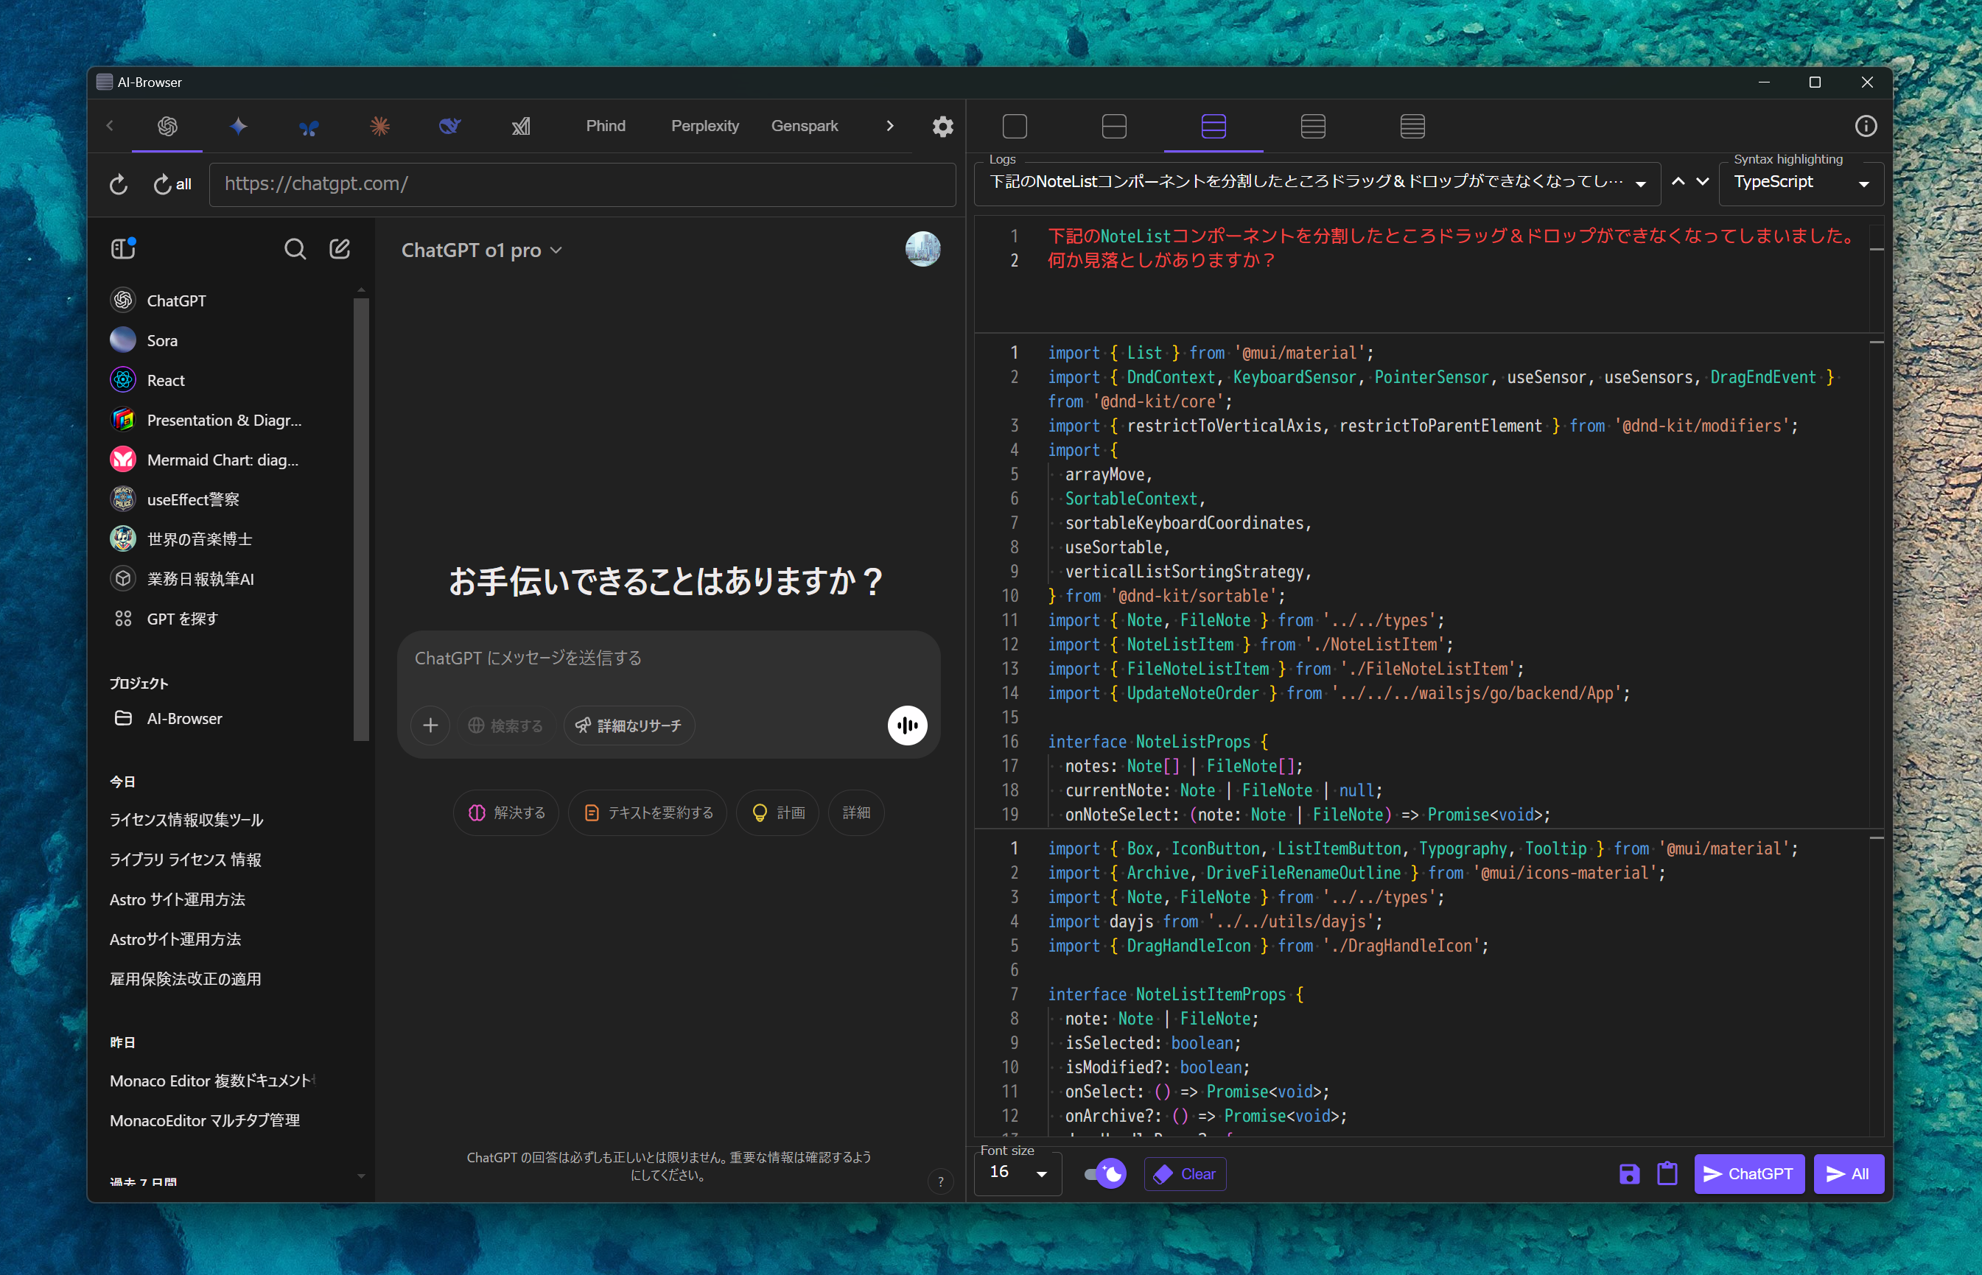Screen dimensions: 1982x1275
Task: Toggle the 検索する search chip
Action: click(505, 726)
